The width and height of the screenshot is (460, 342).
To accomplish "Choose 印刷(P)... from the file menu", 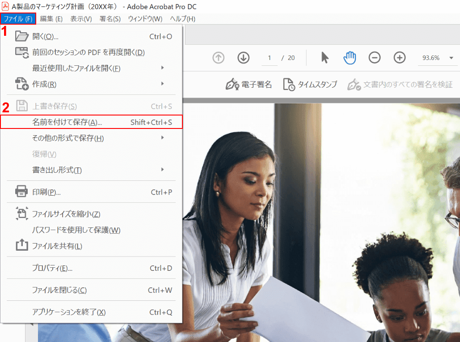I will click(x=91, y=192).
